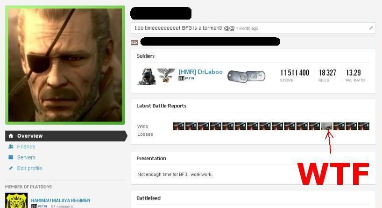Open the [HMR] DrLaboo soldier link
The width and height of the screenshot is (382, 208).
[200, 72]
